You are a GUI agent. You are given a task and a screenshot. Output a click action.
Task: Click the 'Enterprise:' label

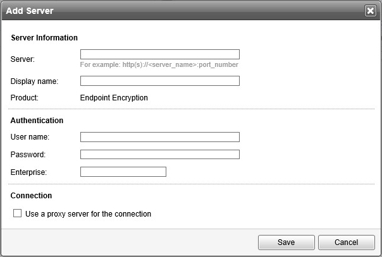pos(29,172)
